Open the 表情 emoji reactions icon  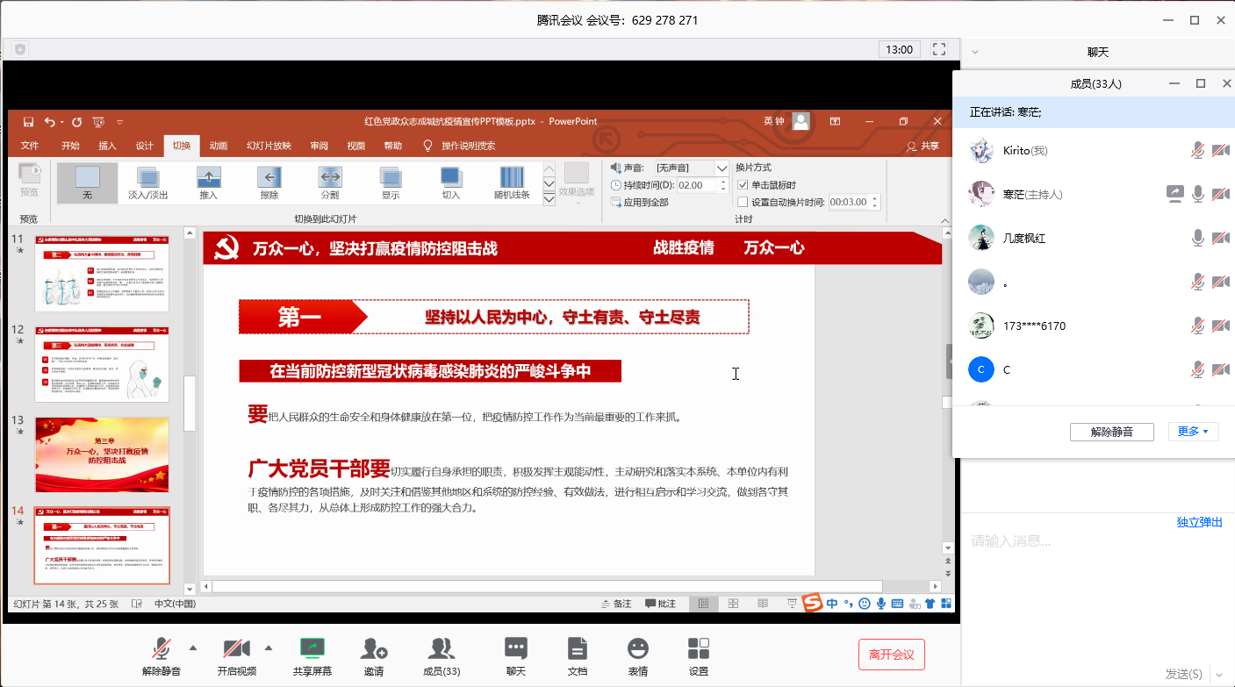[x=638, y=649]
